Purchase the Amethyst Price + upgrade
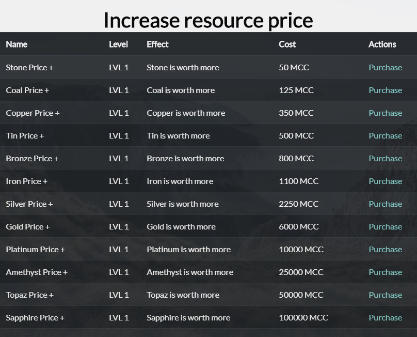Screen dimensions: 417x337 [x=386, y=272]
